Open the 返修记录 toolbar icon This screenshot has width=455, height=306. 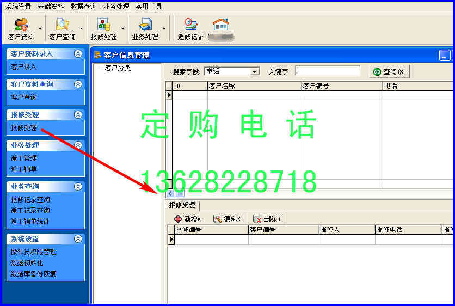(x=190, y=28)
